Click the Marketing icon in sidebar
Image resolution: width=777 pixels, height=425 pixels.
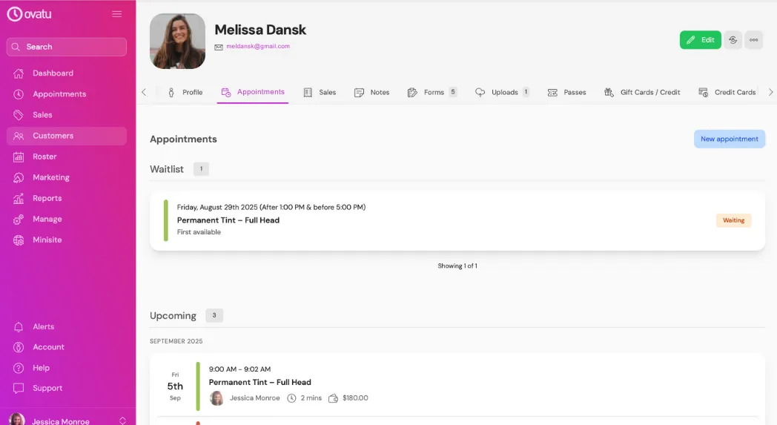[19, 177]
